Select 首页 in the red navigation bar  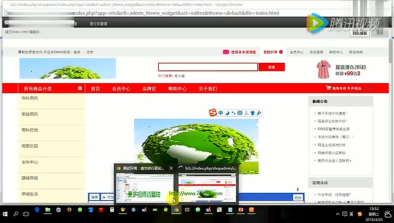pyautogui.click(x=95, y=89)
